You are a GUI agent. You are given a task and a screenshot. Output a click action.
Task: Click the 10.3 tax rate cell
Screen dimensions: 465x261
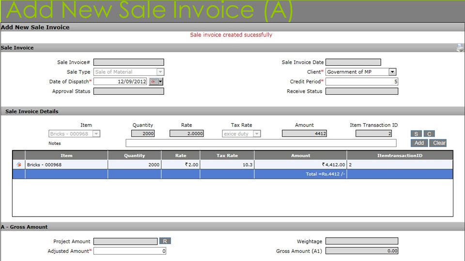(x=227, y=164)
